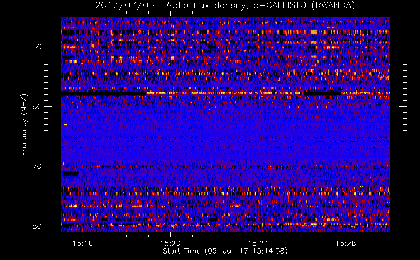Click the "Start Time (05-Jul-17 15:14:38)" axis label

pyautogui.click(x=225, y=251)
